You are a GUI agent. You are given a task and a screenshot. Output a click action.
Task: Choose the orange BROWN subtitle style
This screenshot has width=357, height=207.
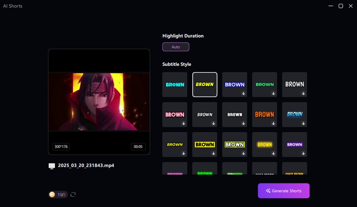tap(265, 115)
